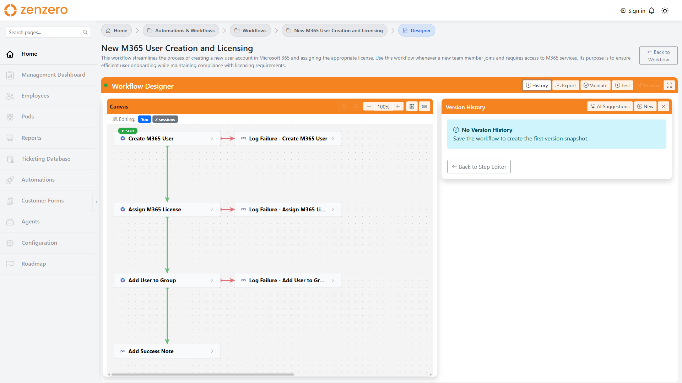The width and height of the screenshot is (682, 383).
Task: Open the Automations menu item
Action: pyautogui.click(x=48, y=180)
